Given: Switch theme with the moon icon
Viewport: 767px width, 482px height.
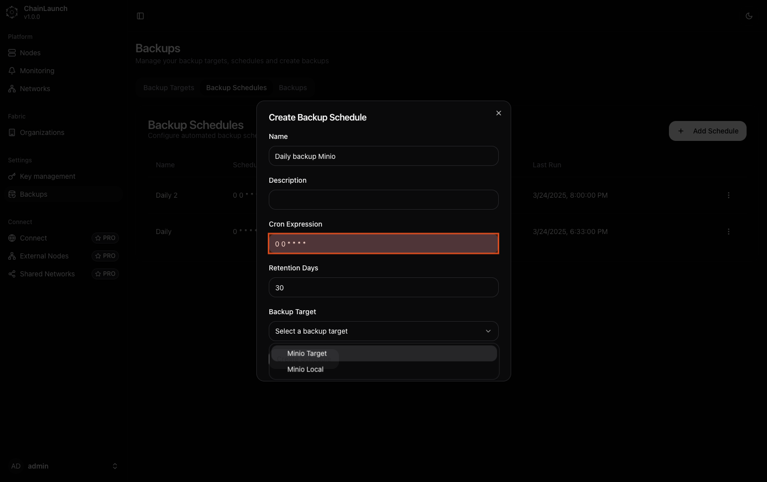Looking at the screenshot, I should [749, 16].
